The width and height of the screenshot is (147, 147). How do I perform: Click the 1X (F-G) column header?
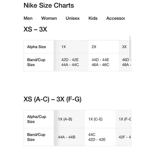click(x=123, y=119)
